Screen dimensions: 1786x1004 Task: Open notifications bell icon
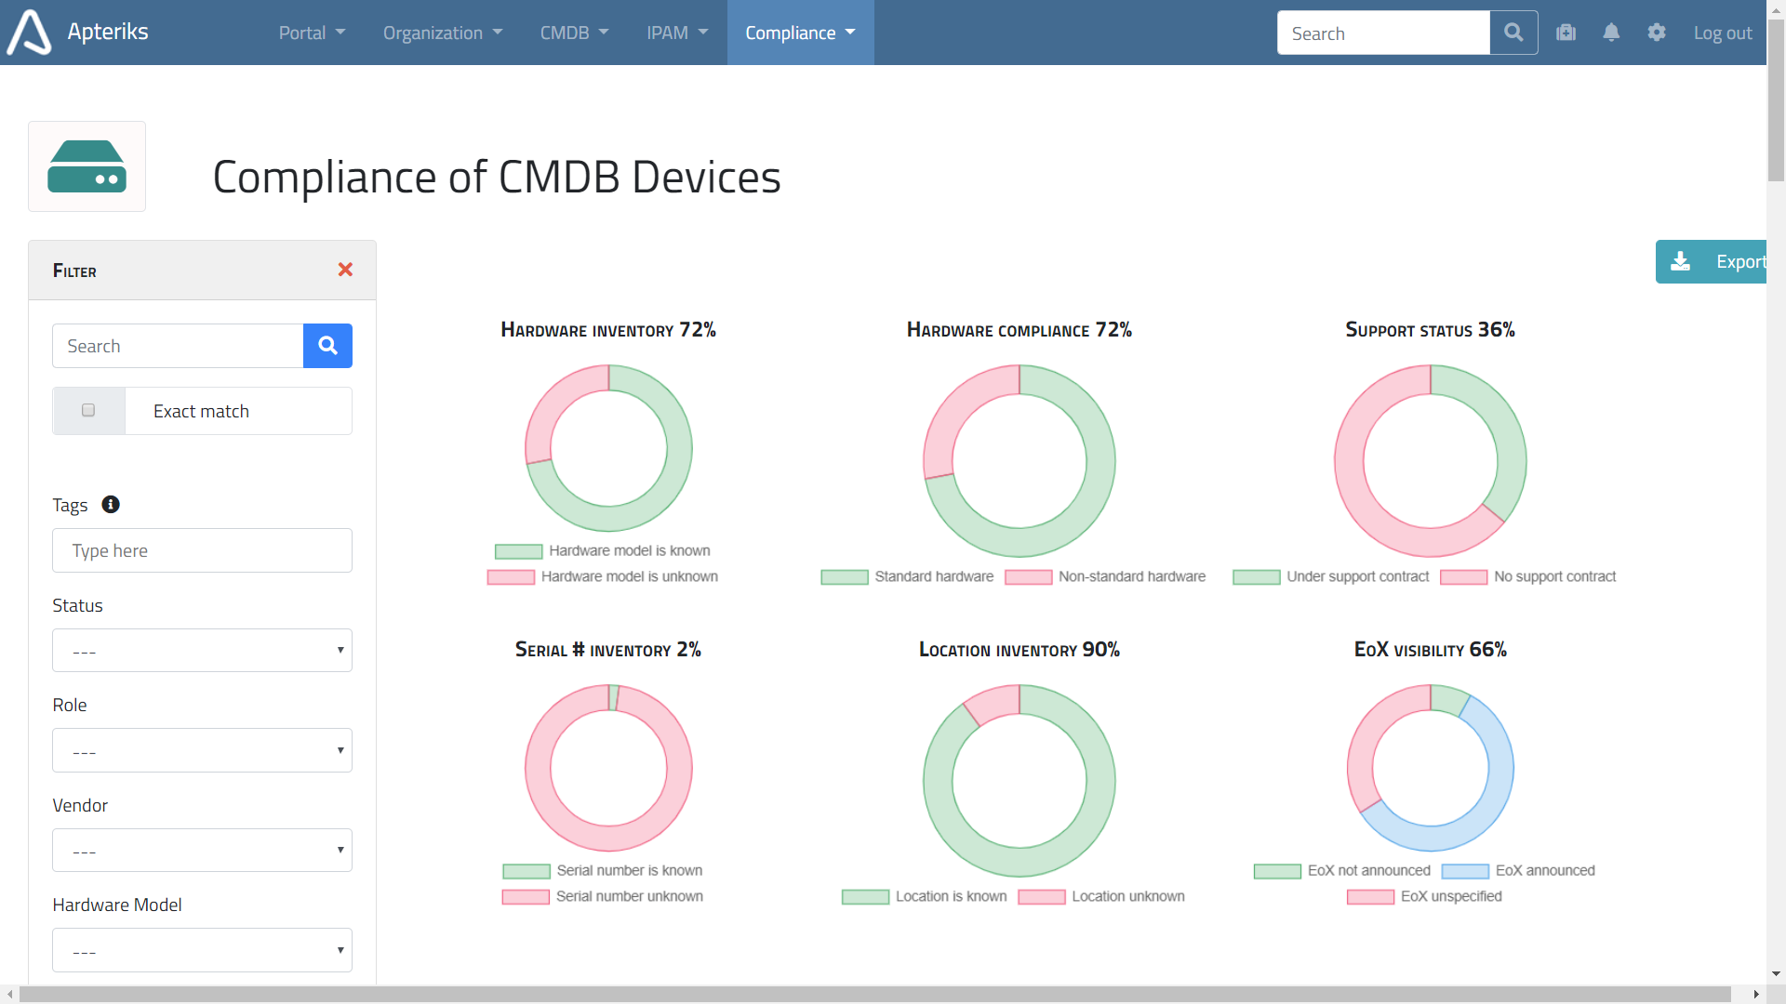click(x=1611, y=33)
